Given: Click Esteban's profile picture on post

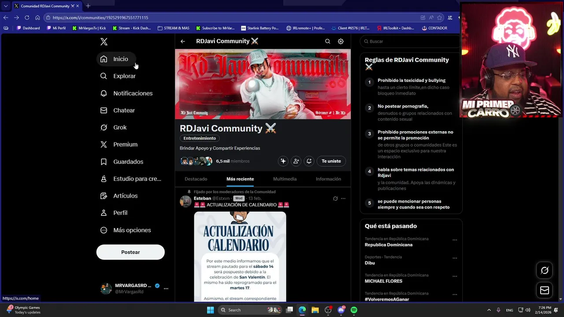Looking at the screenshot, I should (186, 202).
